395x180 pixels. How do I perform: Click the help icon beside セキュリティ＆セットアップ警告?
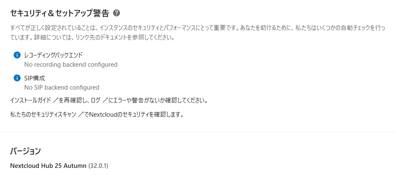coord(116,13)
